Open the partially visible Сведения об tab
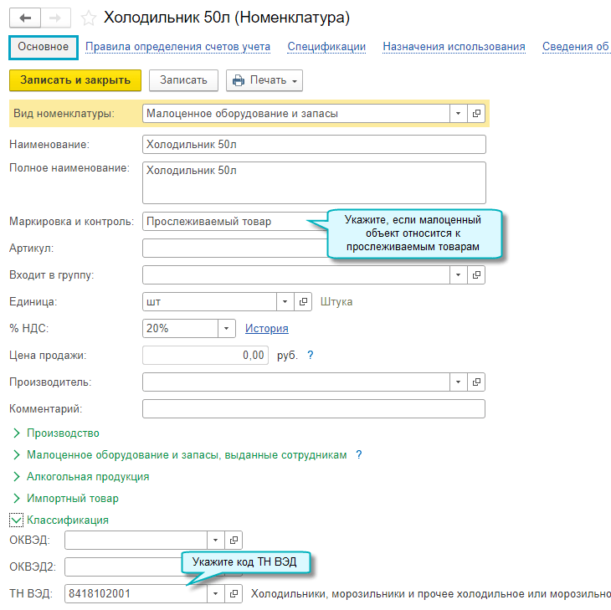This screenshot has width=611, height=610. (x=576, y=47)
